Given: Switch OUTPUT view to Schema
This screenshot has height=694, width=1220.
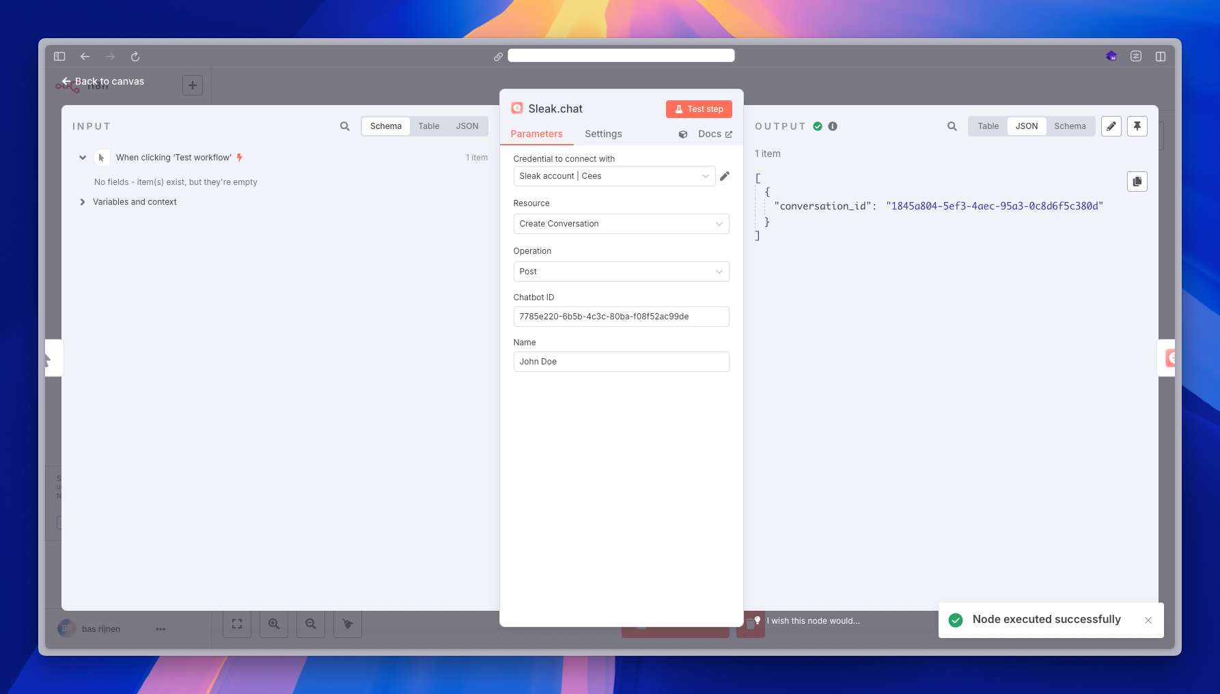Looking at the screenshot, I should pos(1070,126).
